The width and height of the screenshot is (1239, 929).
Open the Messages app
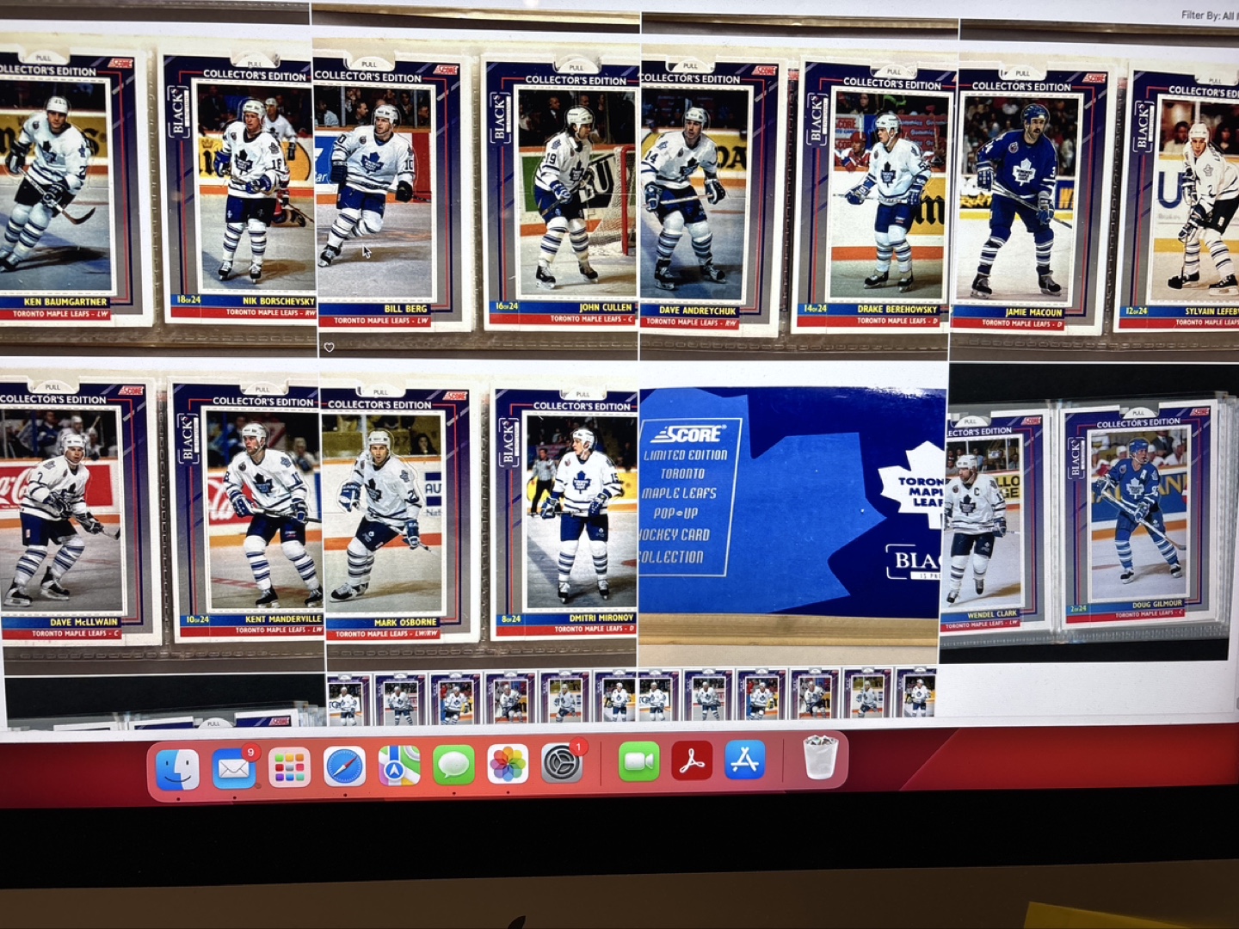click(x=453, y=767)
